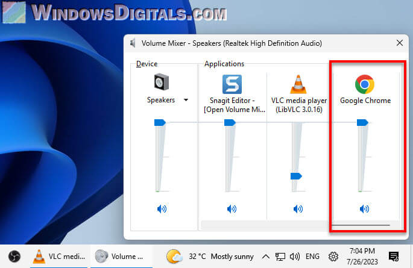Click the Snagit Editor volume slider handle
The height and width of the screenshot is (268, 413).
coord(230,123)
